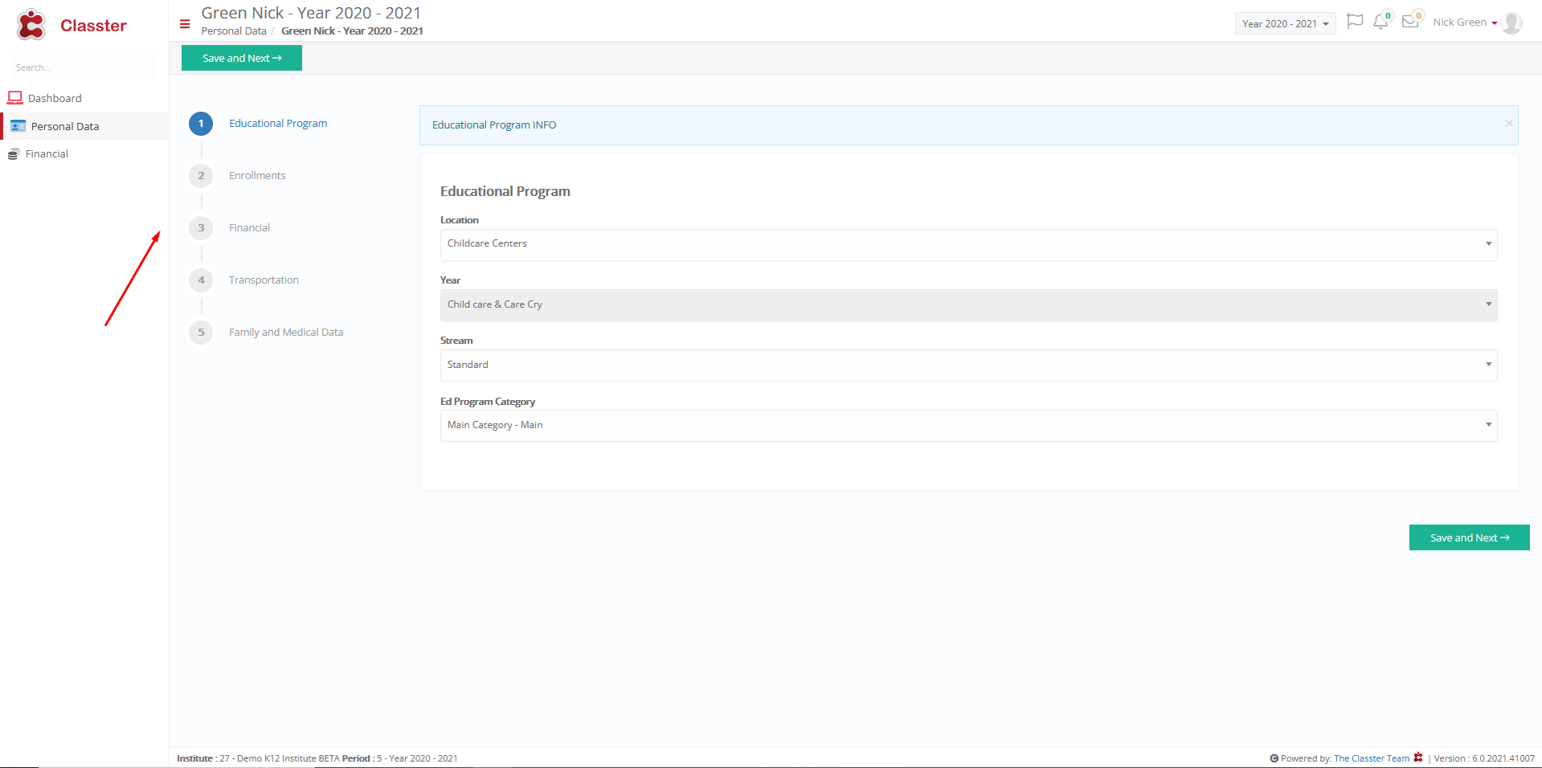Click the user avatar picture
This screenshot has width=1542, height=768.
1511,23
